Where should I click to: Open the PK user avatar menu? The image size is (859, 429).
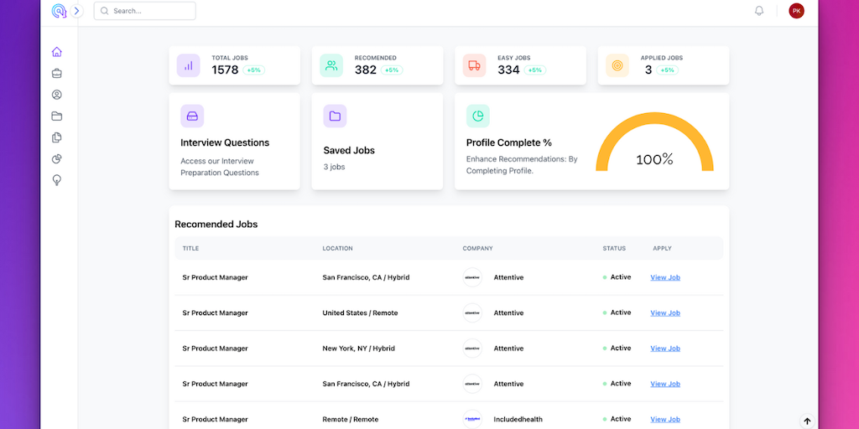(796, 11)
